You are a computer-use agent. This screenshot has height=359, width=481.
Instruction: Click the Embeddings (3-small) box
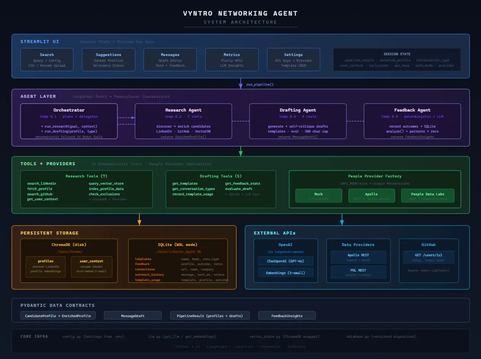(286, 273)
